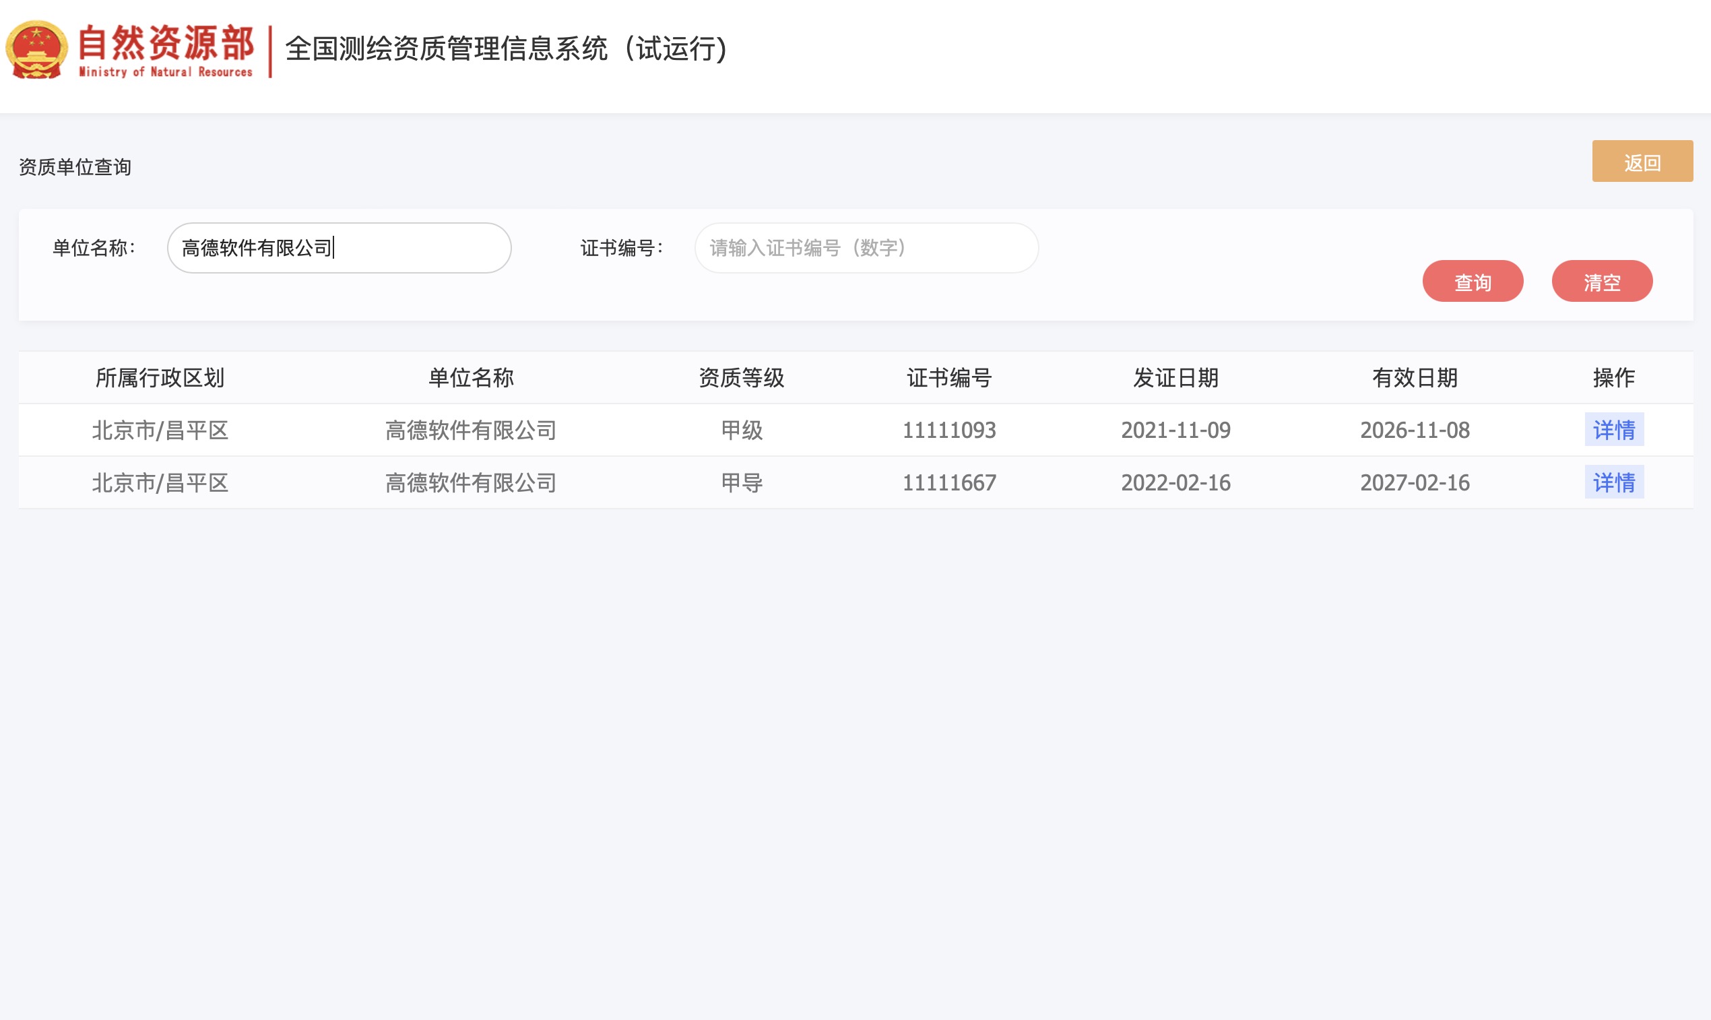1711x1020 pixels.
Task: Click the 清空 clear button
Action: coord(1602,281)
